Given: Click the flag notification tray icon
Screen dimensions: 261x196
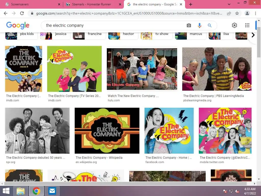Looking at the screenshot, I should (x=225, y=191).
